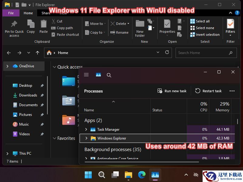Open the File tab in File Explorer
This screenshot has height=182, width=243.
(11, 13)
